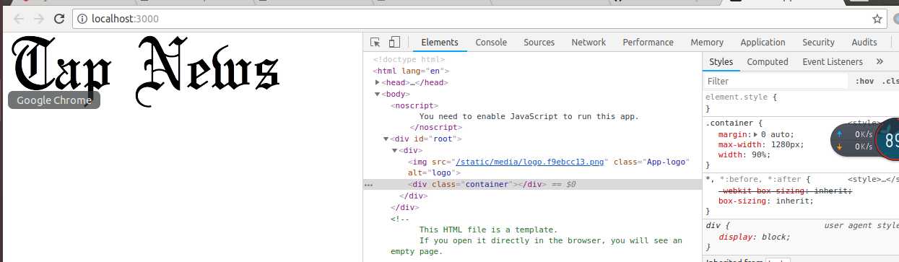Switch to the Elements tab
The height and width of the screenshot is (262, 899).
[x=440, y=43]
